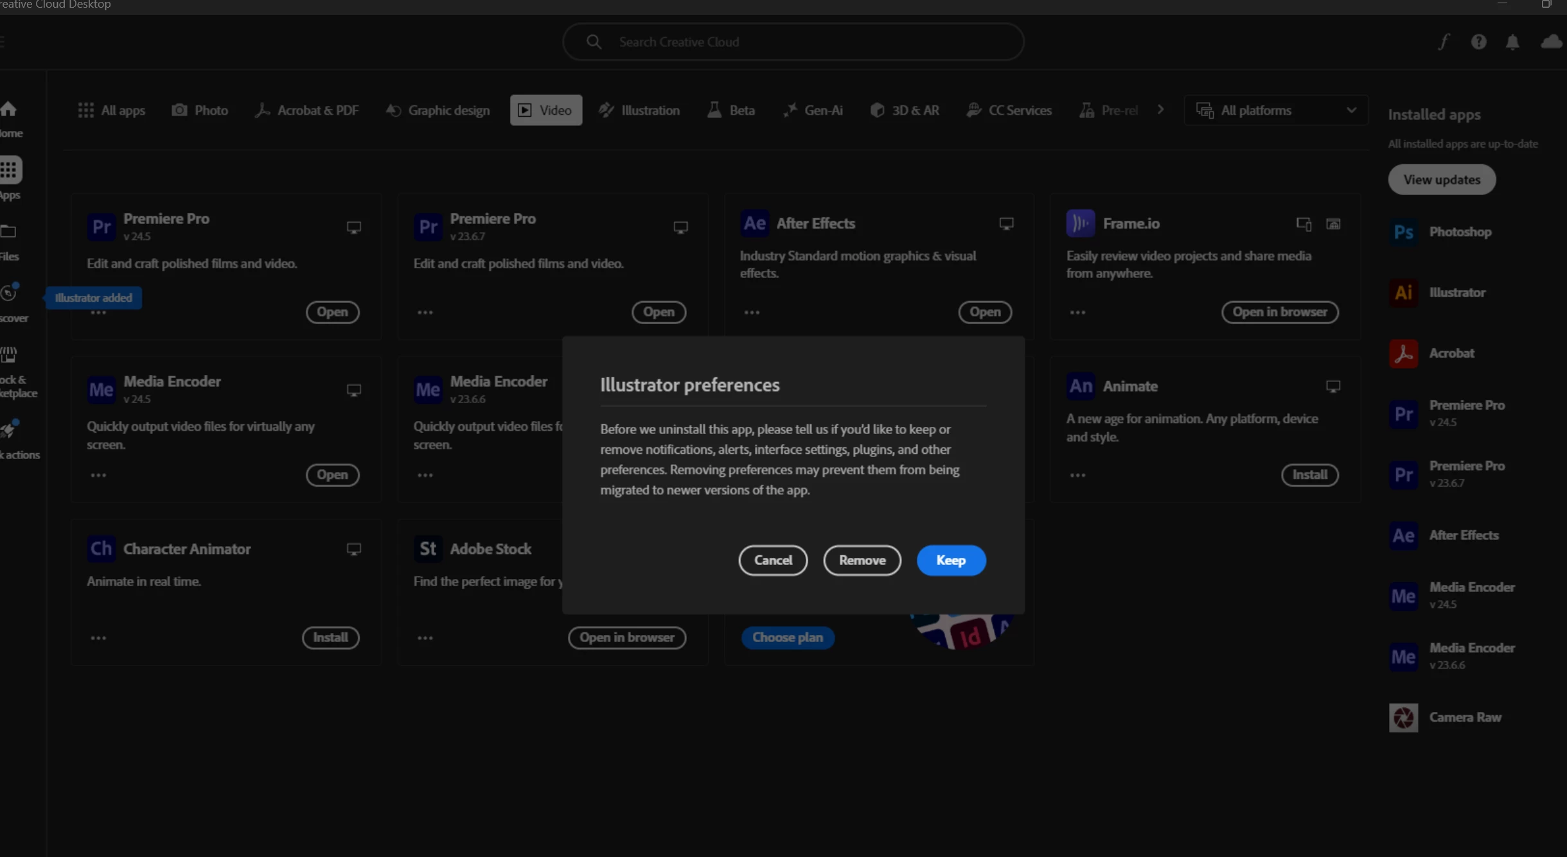Expand the All platforms dropdown
The width and height of the screenshot is (1567, 857).
click(1276, 110)
